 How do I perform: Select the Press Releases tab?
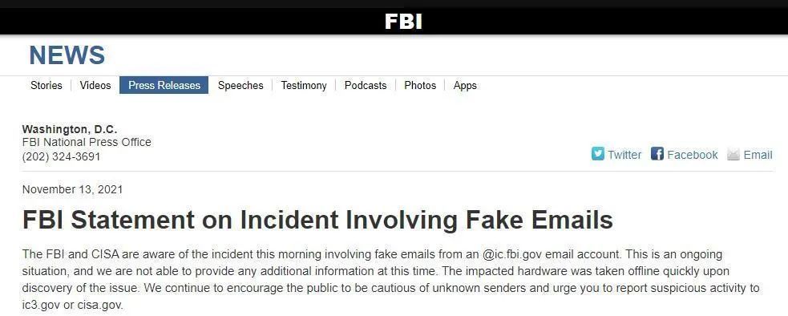click(x=164, y=85)
